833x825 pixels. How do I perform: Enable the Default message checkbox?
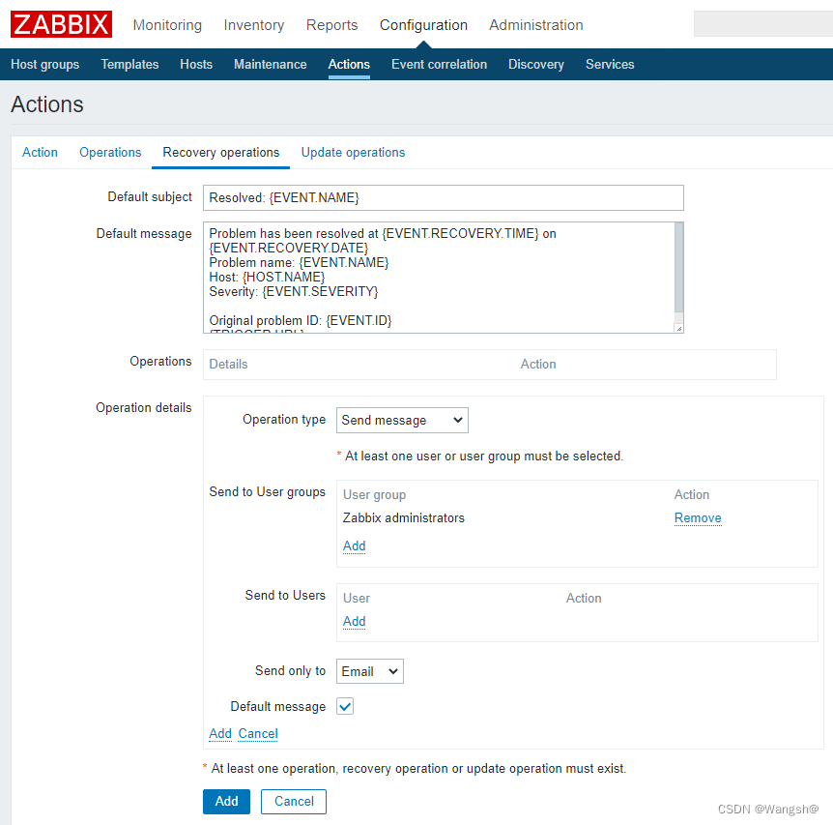(345, 706)
